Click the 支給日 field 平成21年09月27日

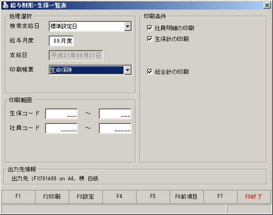(x=76, y=56)
